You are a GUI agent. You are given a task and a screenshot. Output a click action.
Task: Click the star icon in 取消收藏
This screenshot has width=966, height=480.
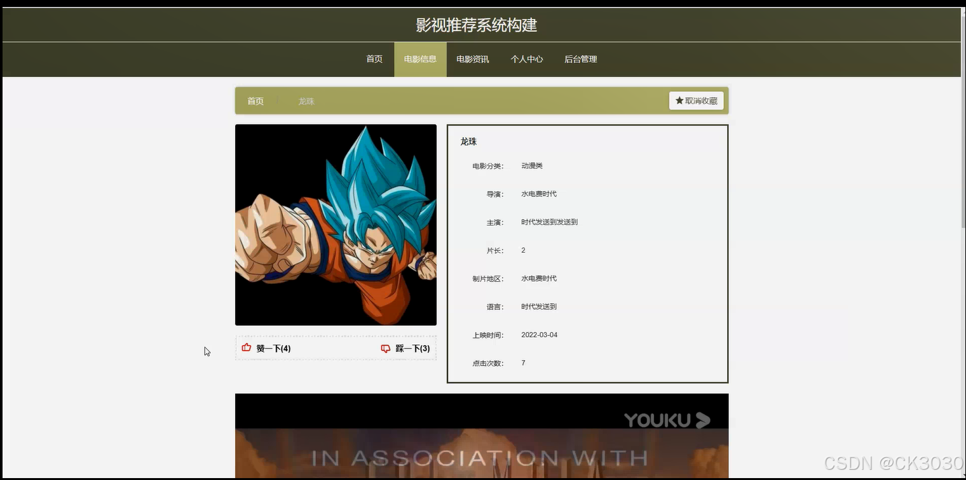pos(679,100)
